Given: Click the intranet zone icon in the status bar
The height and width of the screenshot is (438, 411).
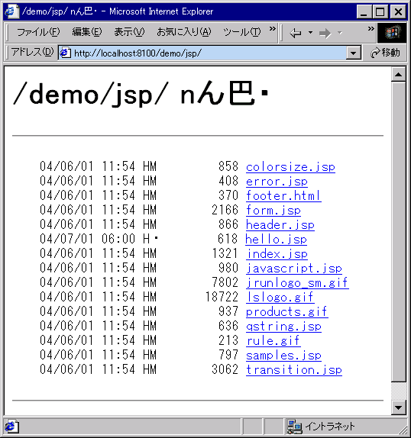Looking at the screenshot, I should tap(294, 427).
